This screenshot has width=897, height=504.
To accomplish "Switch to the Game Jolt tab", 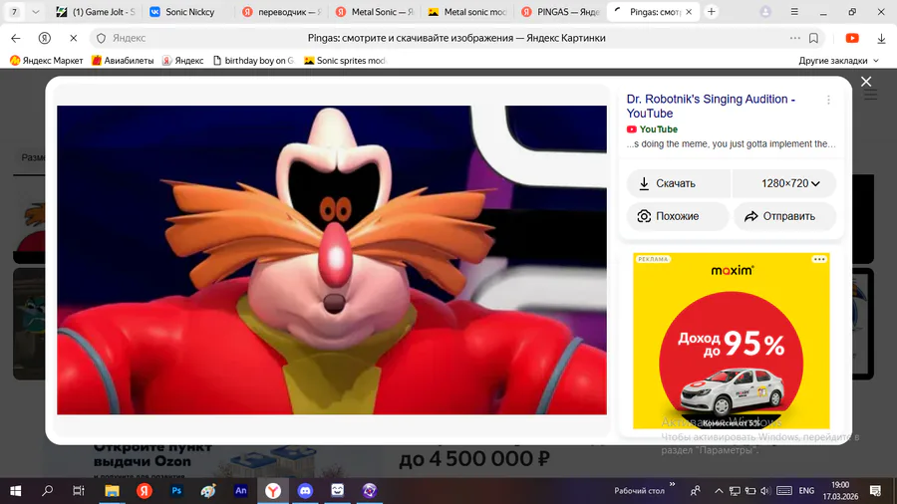I will tap(96, 11).
